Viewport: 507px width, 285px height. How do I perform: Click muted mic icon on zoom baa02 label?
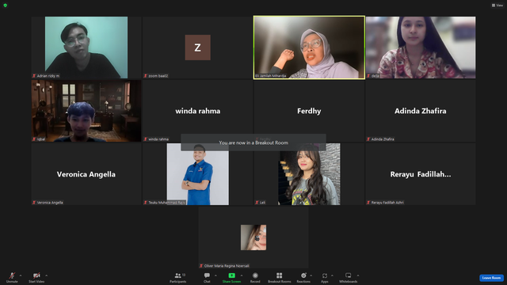pyautogui.click(x=146, y=76)
